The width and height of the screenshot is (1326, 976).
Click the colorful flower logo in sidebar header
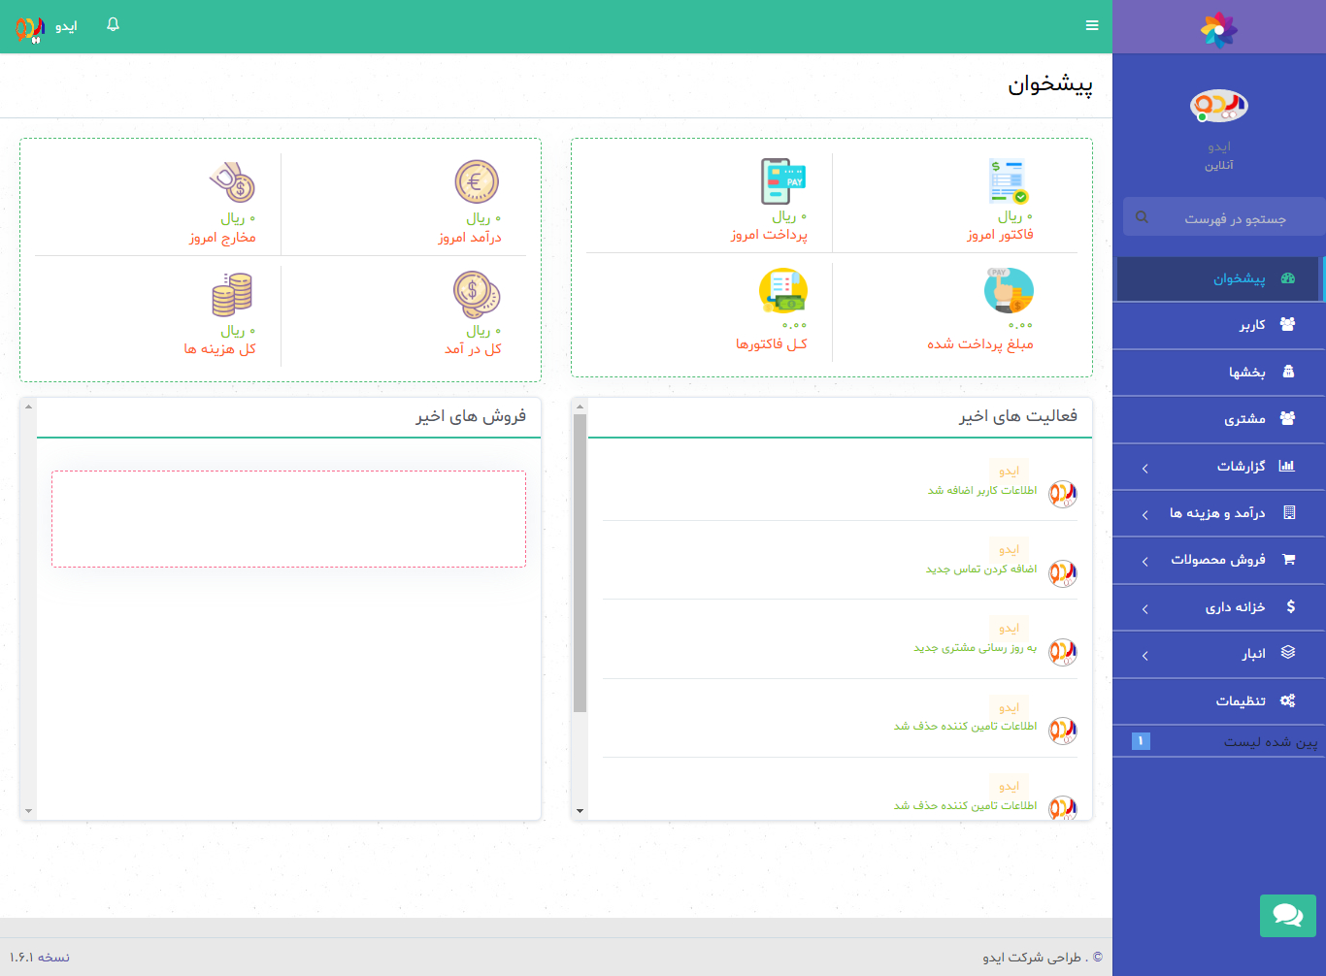click(x=1218, y=29)
